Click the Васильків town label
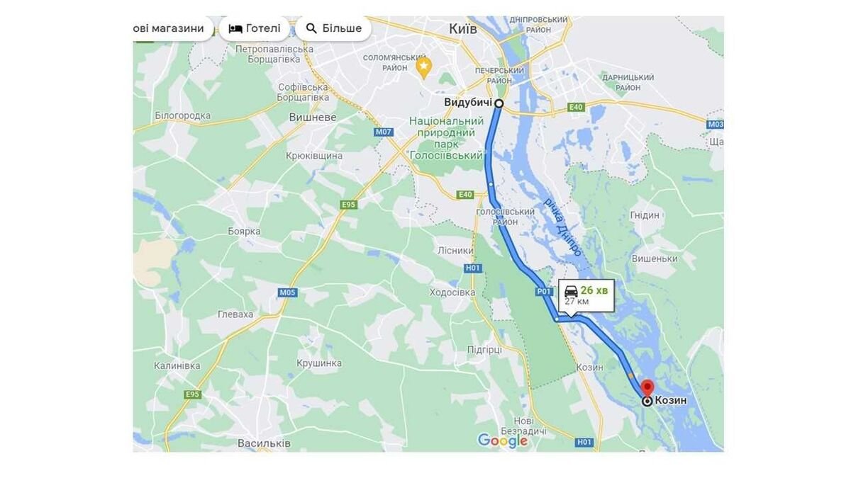The height and width of the screenshot is (478, 851). click(262, 443)
